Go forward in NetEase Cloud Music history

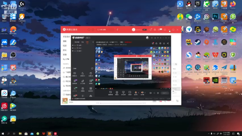pyautogui.click(x=93, y=30)
